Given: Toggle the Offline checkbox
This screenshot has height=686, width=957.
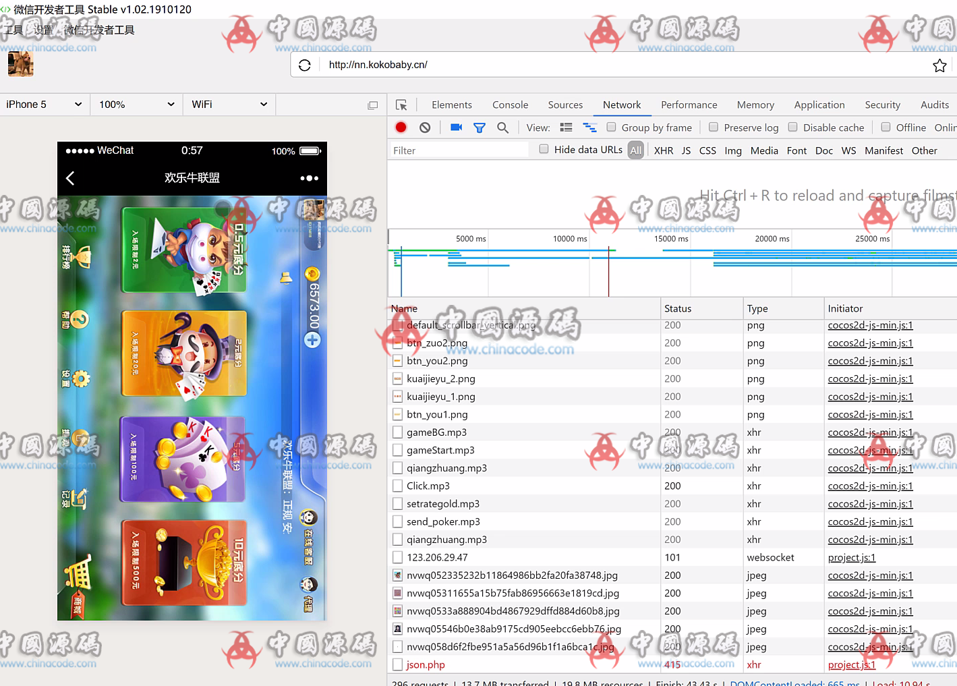Looking at the screenshot, I should click(886, 127).
